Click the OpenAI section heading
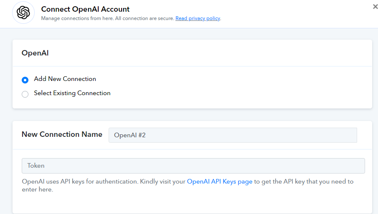 click(x=35, y=53)
